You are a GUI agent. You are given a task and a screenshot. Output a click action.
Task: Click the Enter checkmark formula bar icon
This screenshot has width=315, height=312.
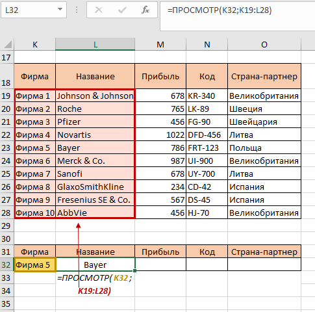click(122, 10)
